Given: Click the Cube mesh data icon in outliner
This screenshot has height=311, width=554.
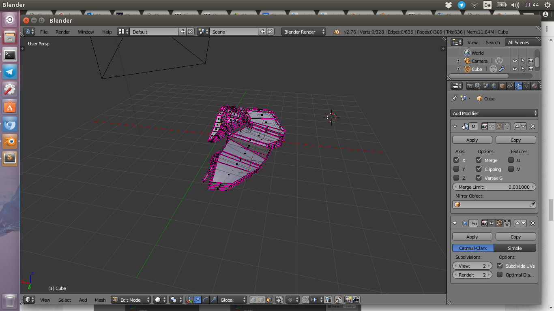Looking at the screenshot, I should (x=493, y=69).
